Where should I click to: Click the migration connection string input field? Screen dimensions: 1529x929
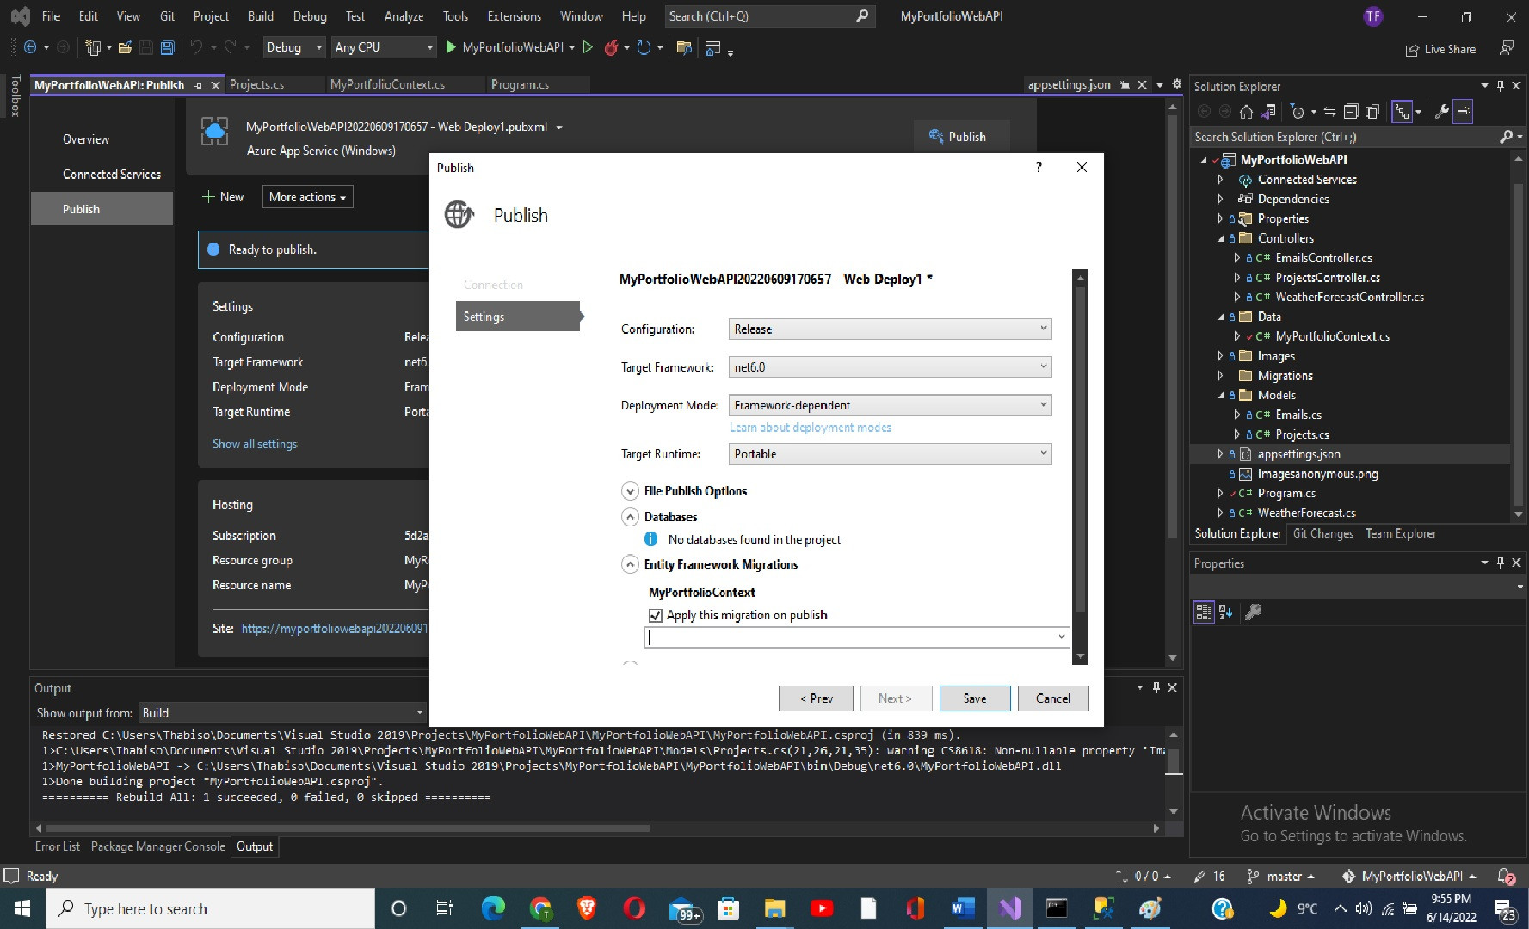(856, 637)
